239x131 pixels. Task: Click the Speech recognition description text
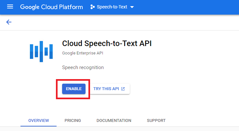[x=83, y=67]
